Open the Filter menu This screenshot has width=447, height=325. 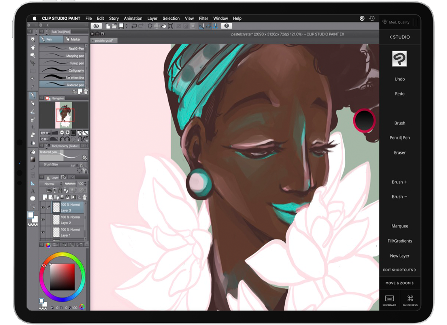coord(203,18)
